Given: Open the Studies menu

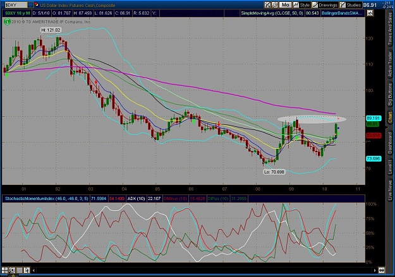Looking at the screenshot, I should coord(351,5).
